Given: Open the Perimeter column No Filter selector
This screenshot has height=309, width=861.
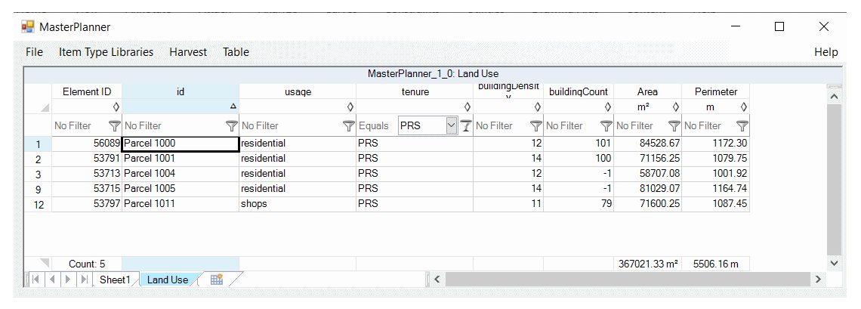Looking at the screenshot, I should 703,125.
